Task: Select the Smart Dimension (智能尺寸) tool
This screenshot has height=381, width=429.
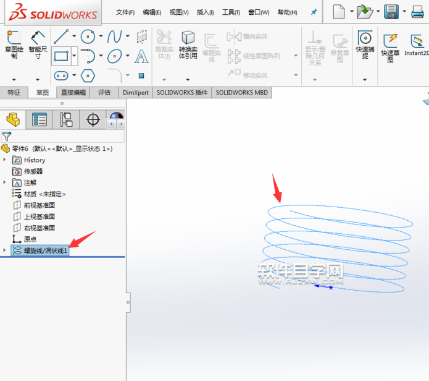Action: click(38, 38)
